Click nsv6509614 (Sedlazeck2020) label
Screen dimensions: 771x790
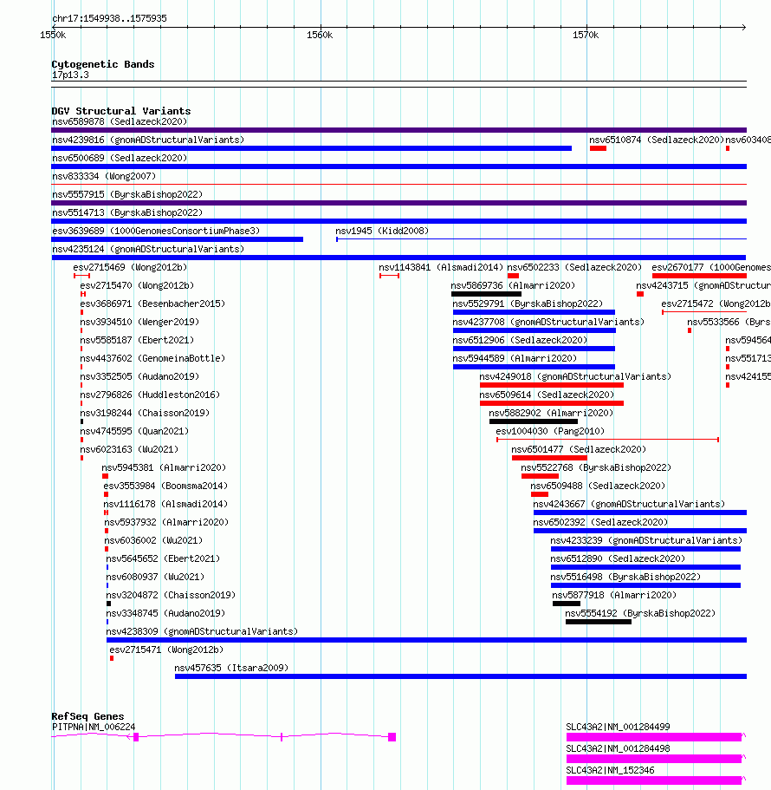(547, 394)
